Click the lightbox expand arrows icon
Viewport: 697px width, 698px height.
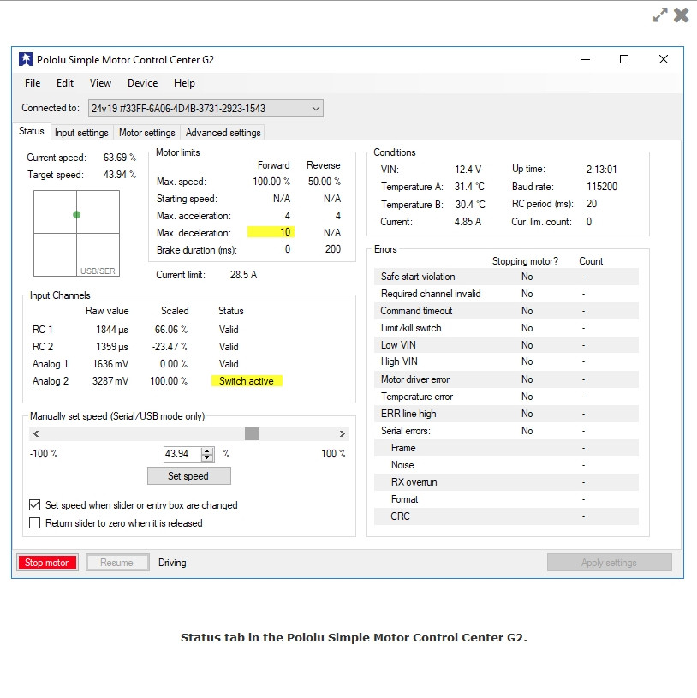pyautogui.click(x=660, y=15)
